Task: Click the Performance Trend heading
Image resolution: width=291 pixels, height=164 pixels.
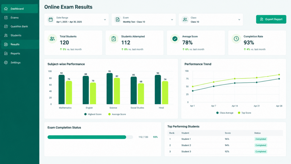Action: 198,64
